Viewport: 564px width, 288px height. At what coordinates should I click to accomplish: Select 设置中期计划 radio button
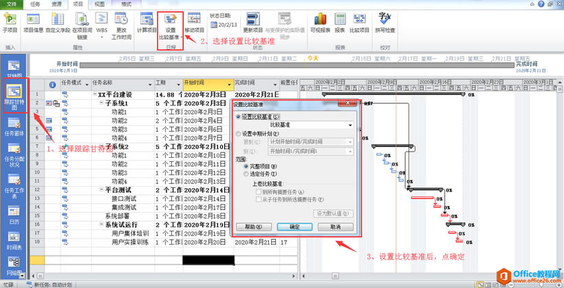pyautogui.click(x=237, y=134)
